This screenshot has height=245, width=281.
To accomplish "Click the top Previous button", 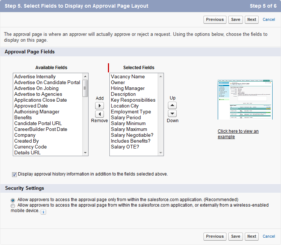I will tap(215, 20).
